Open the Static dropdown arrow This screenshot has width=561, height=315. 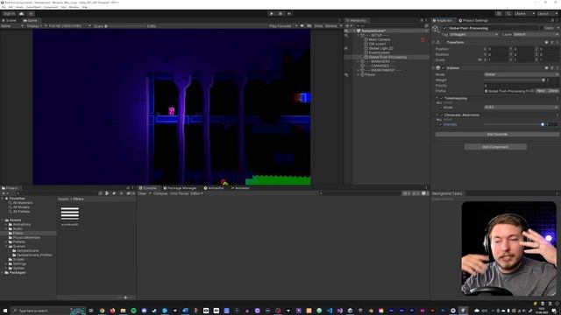point(557,28)
